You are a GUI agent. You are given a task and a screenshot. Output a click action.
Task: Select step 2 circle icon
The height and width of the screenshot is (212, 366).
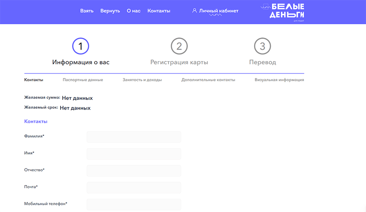point(179,46)
